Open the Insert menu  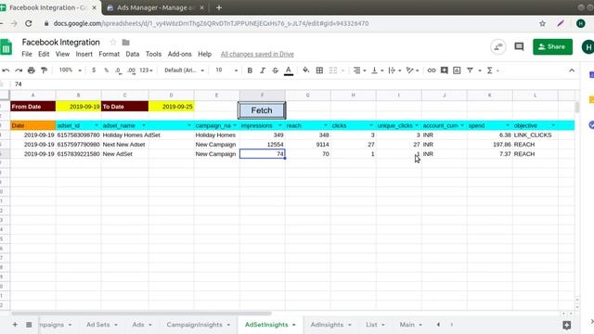pyautogui.click(x=84, y=54)
